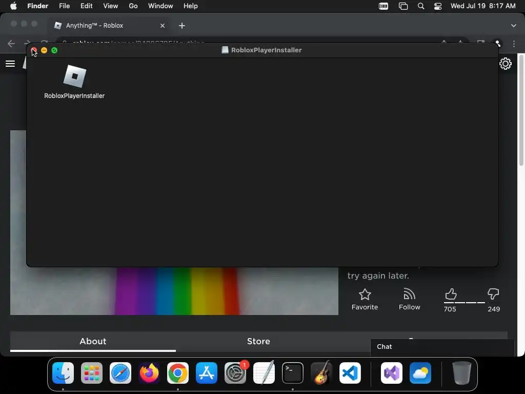Image resolution: width=525 pixels, height=394 pixels.
Task: Open the Roblox Chat panel
Action: click(x=442, y=347)
